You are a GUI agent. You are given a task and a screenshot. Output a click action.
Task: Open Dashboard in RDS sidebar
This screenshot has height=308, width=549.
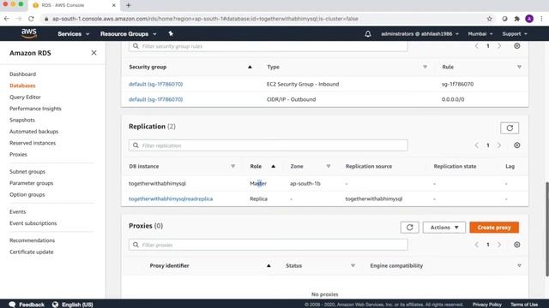point(23,74)
